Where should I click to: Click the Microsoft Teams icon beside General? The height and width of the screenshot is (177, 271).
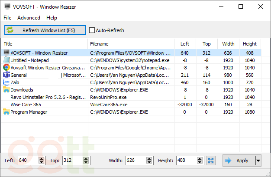pos(6,75)
